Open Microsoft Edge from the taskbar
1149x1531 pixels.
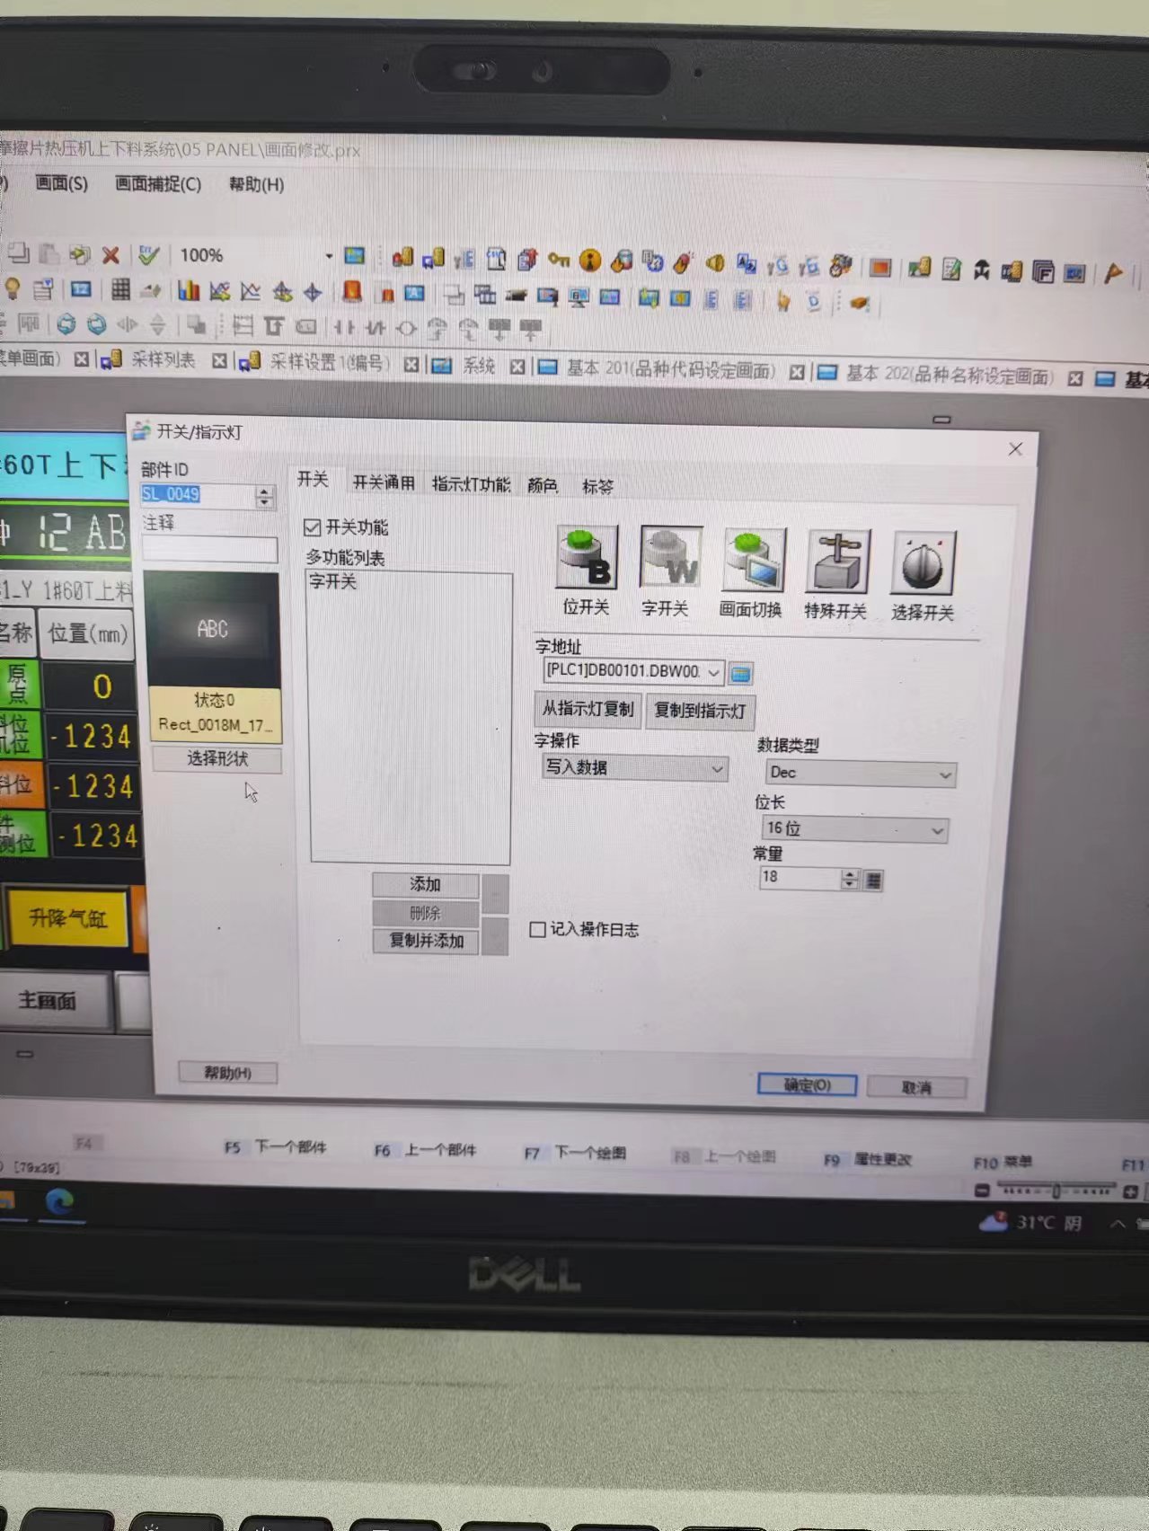pyautogui.click(x=59, y=1201)
